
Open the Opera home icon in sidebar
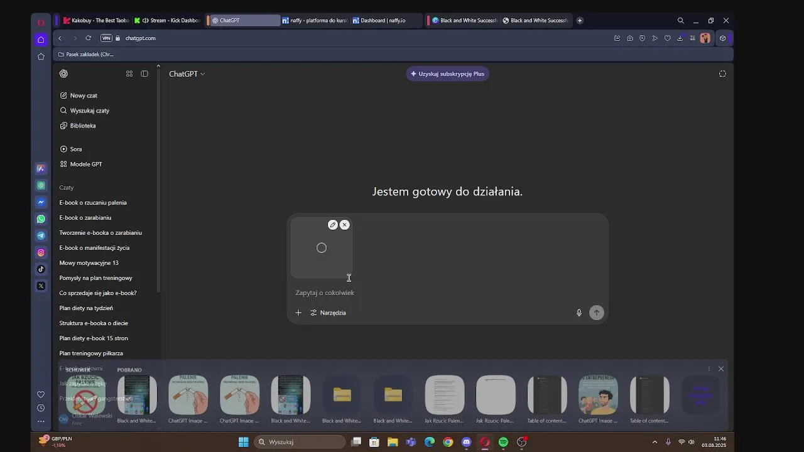coord(41,40)
